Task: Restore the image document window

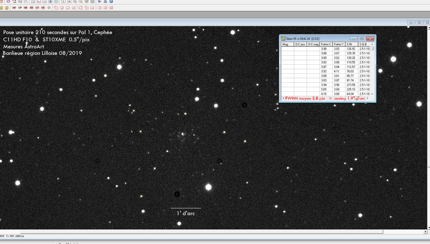Action: (419, 22)
